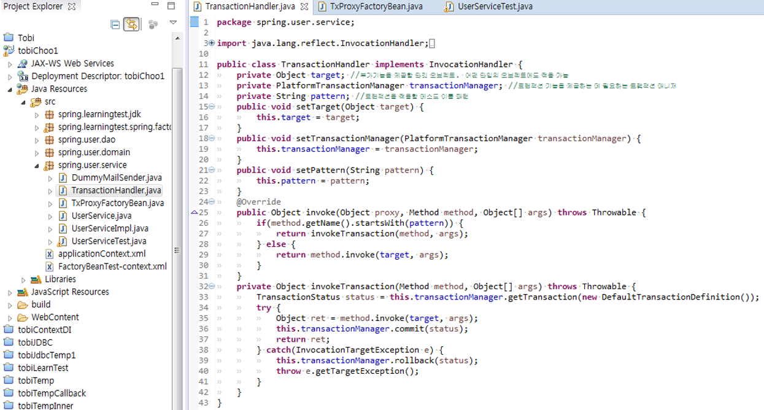Expand spring.learningtest.jdk package
This screenshot has height=410, width=764.
[x=37, y=115]
